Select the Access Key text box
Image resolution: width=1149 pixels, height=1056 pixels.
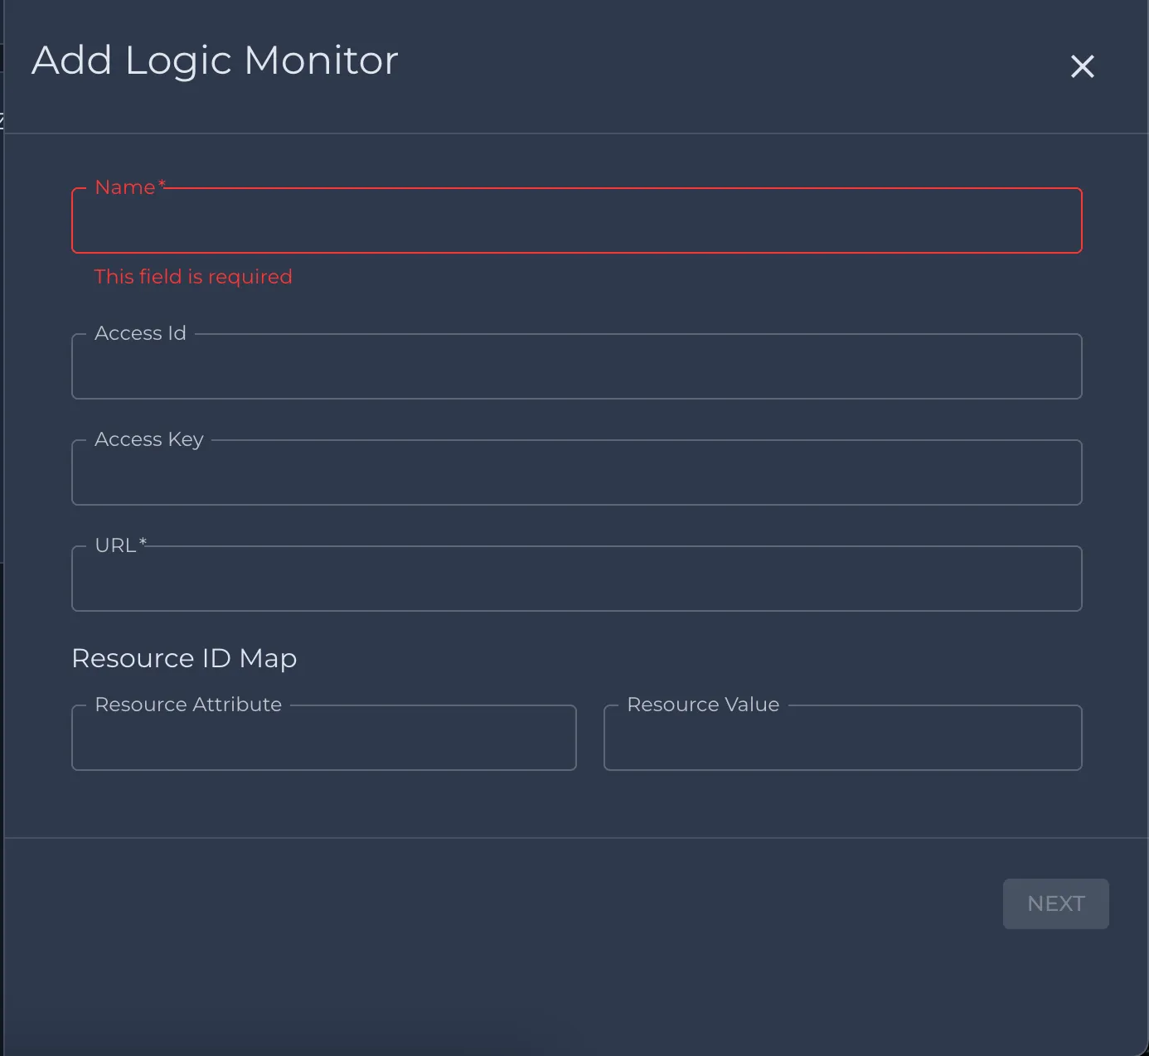tap(577, 472)
